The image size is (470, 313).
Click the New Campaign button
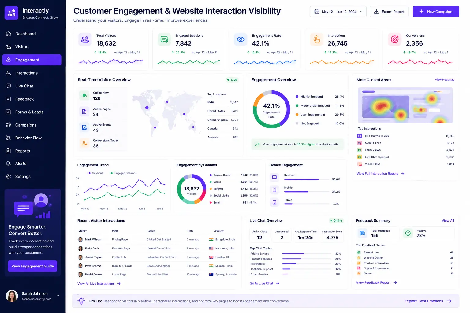tap(436, 12)
